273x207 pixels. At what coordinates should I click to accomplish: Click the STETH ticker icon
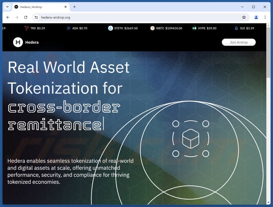110,28
